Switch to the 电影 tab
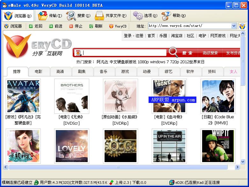Image resolution: width=249 pixels, height=187 pixels. point(39,72)
